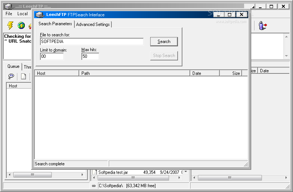Click the Max hits field

90,56
